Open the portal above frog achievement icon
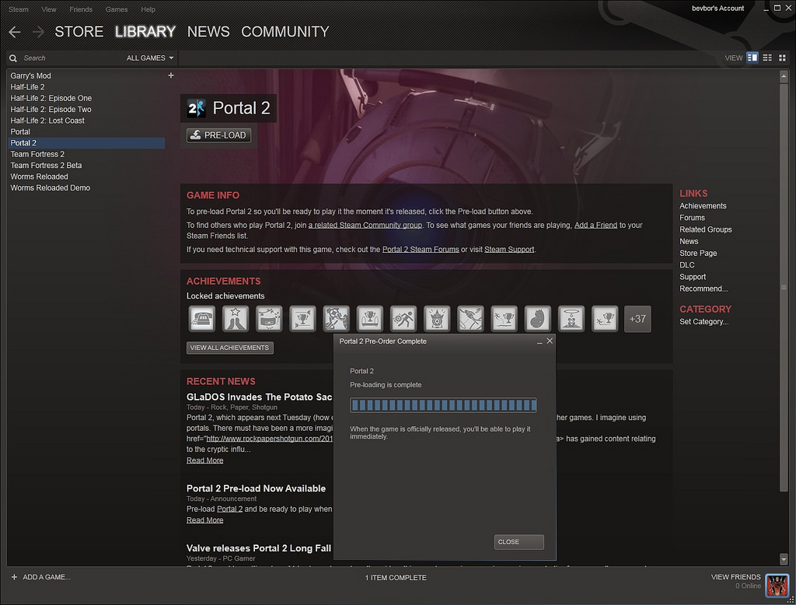The width and height of the screenshot is (796, 605). (x=571, y=319)
